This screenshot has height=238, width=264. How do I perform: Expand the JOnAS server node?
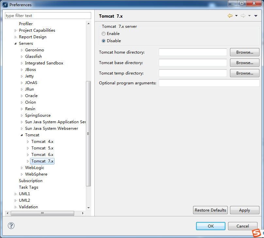tap(22, 83)
